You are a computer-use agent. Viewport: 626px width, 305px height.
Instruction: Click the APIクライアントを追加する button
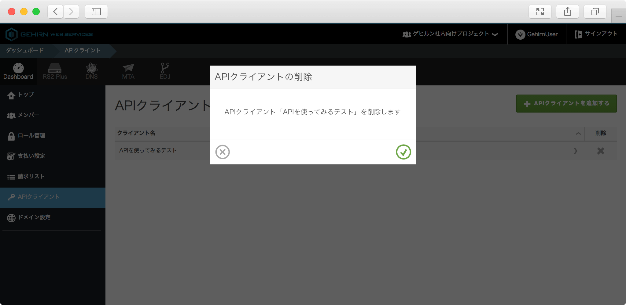click(566, 103)
